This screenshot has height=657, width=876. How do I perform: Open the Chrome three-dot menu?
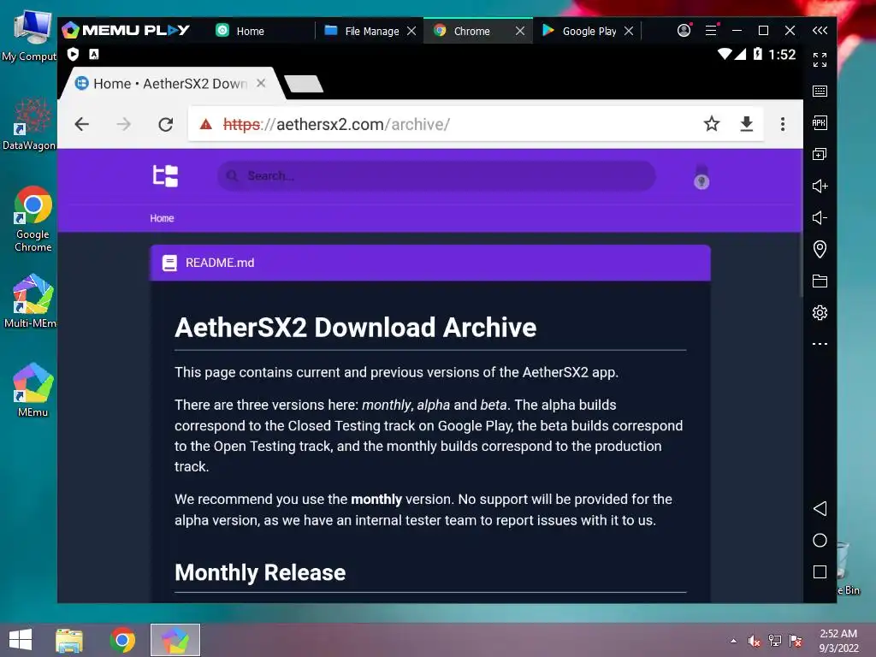tap(783, 124)
